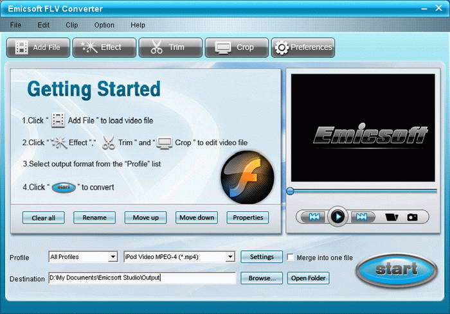Screen dimensions: 450x314
Task: Expand the iPod Video MPEG-4 format dropdown
Action: [x=230, y=257]
